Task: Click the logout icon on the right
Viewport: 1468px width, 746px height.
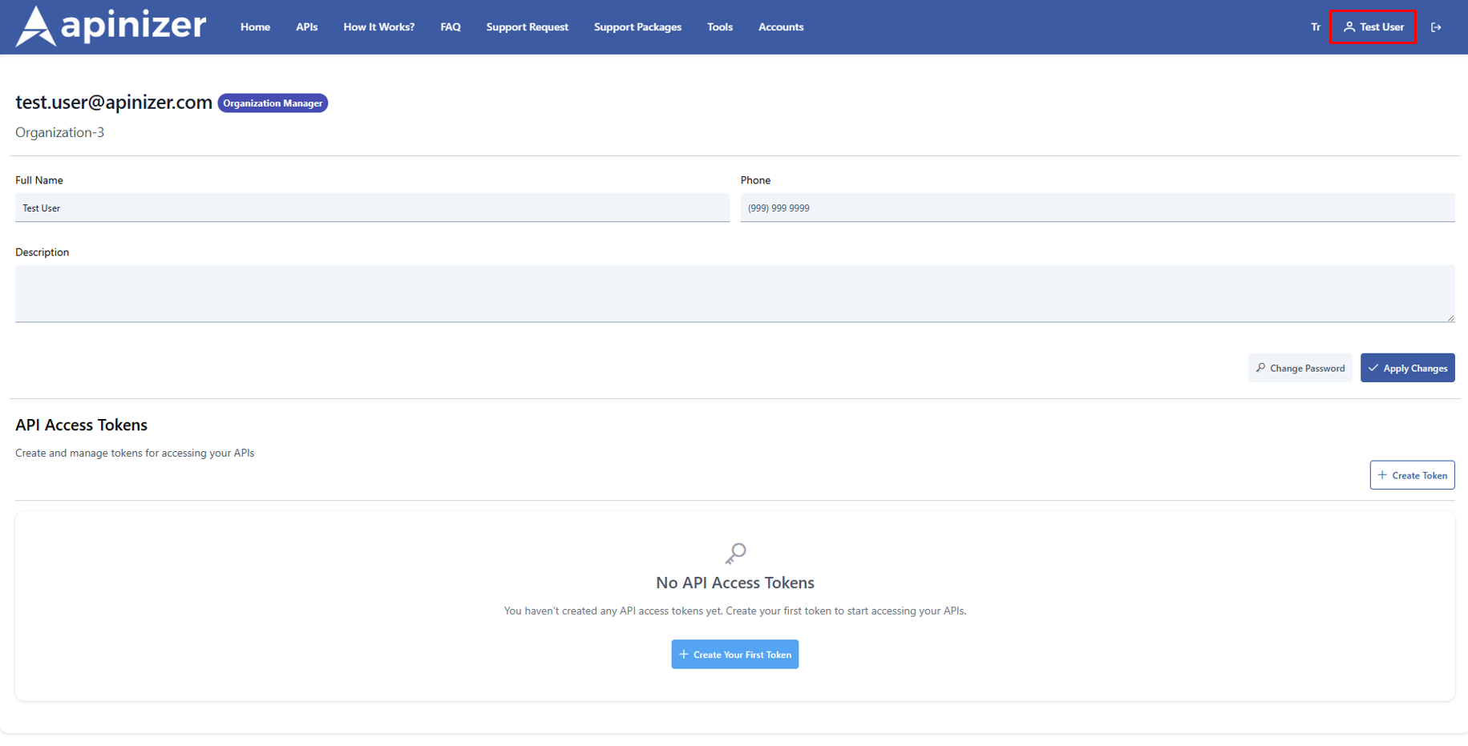Action: 1436,26
